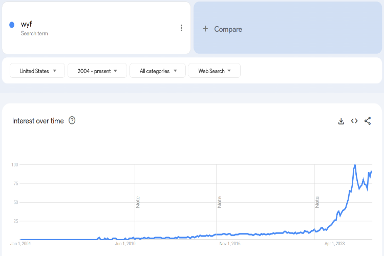This screenshot has height=256, width=384.
Task: Click the trend line peak at 100
Action: 355,165
